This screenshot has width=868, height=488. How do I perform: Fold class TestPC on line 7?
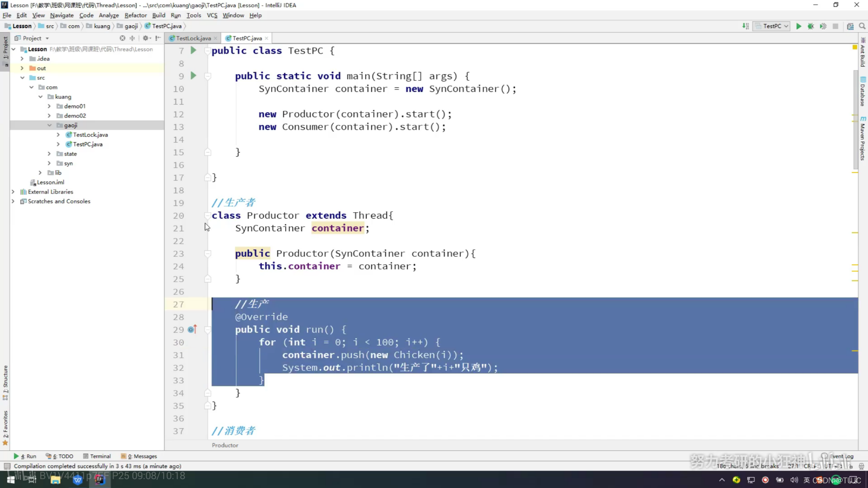(x=208, y=51)
